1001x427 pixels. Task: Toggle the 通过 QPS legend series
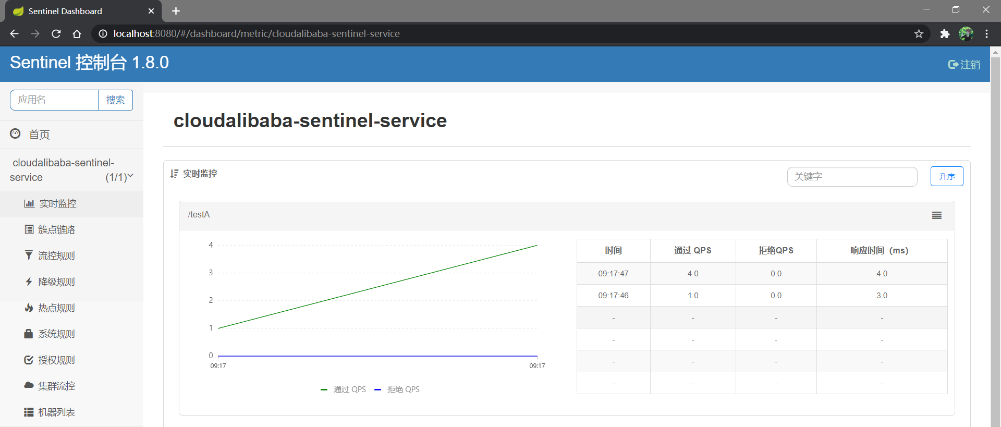coord(343,389)
